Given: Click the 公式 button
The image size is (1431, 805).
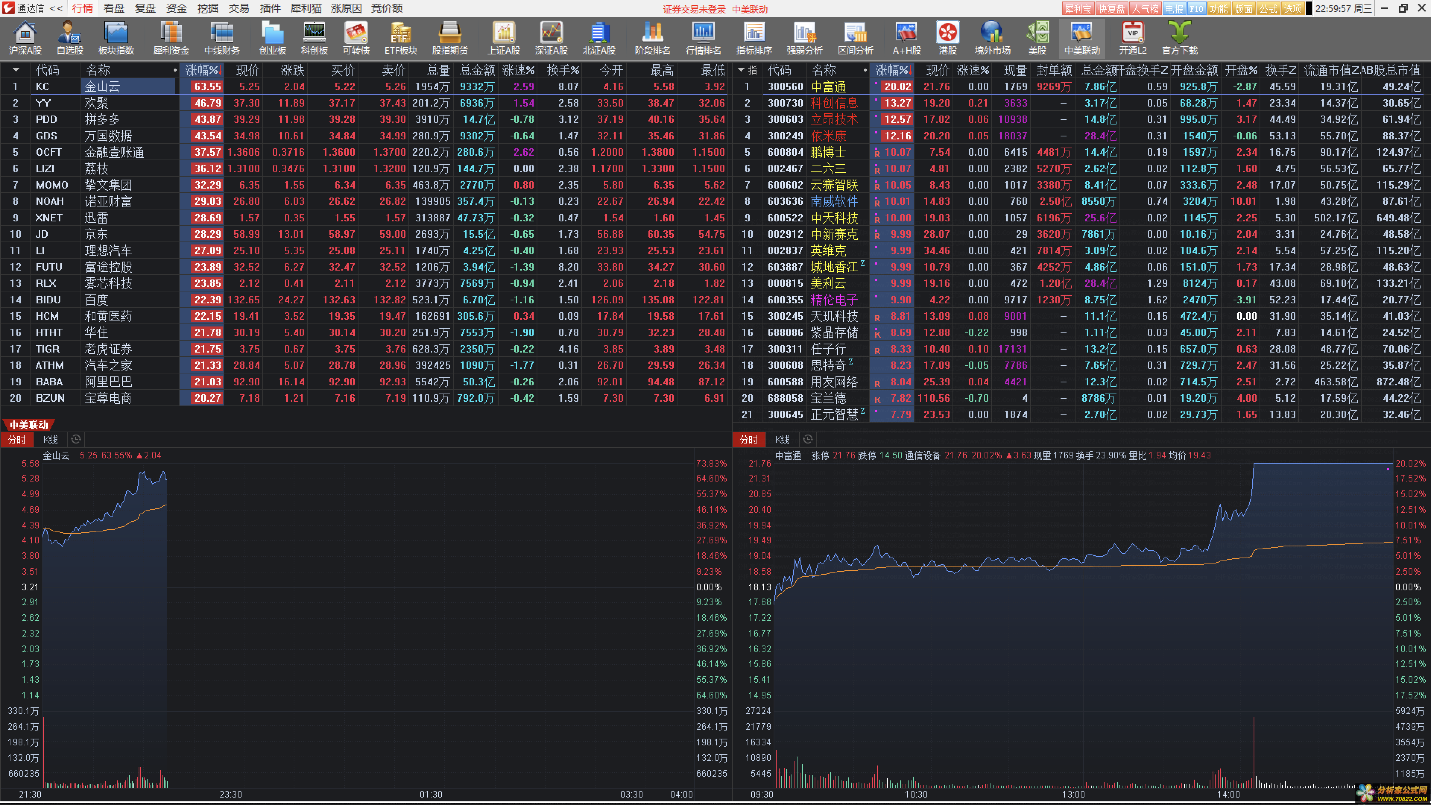Looking at the screenshot, I should pyautogui.click(x=1268, y=9).
